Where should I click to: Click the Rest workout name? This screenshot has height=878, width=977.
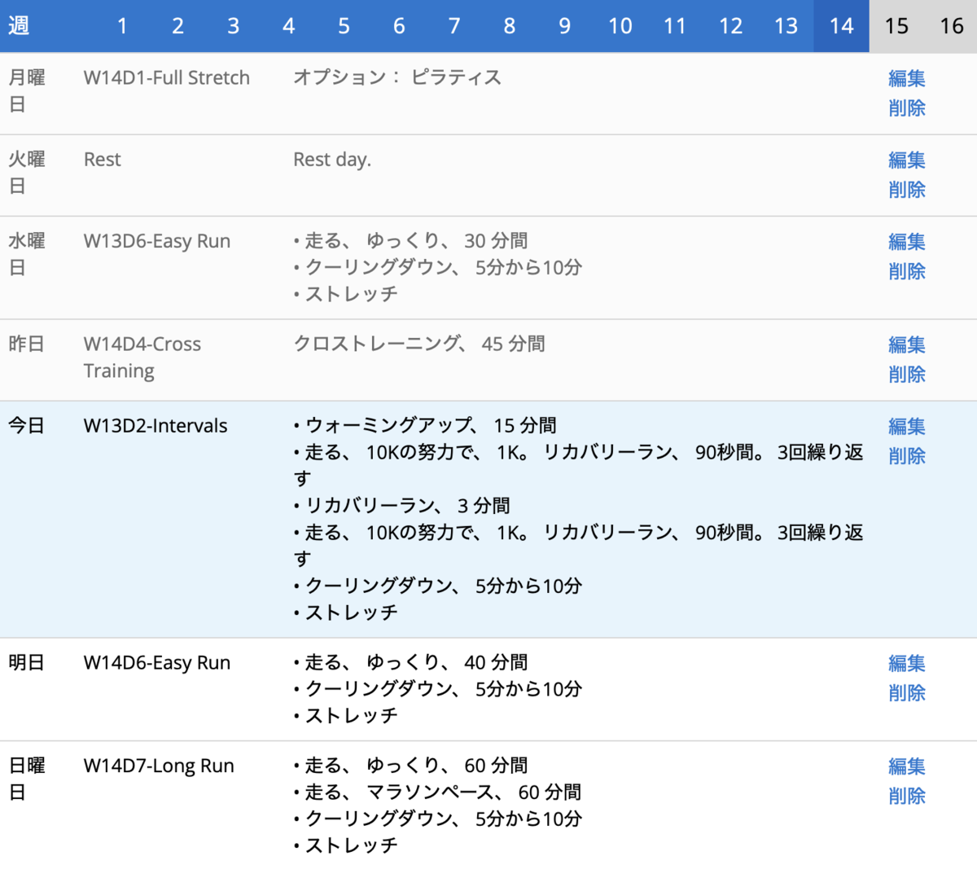point(102,159)
